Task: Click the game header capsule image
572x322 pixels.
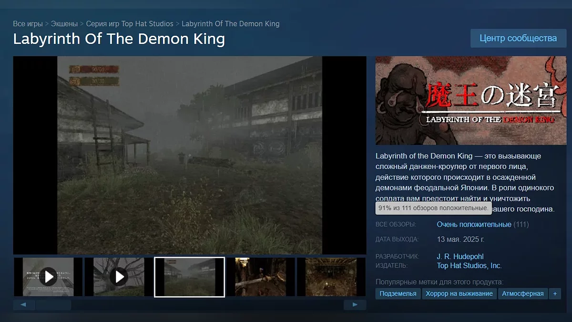Action: tap(471, 101)
